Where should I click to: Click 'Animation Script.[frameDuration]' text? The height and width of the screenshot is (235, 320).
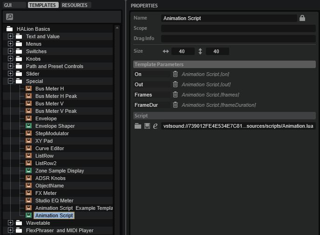[219, 105]
